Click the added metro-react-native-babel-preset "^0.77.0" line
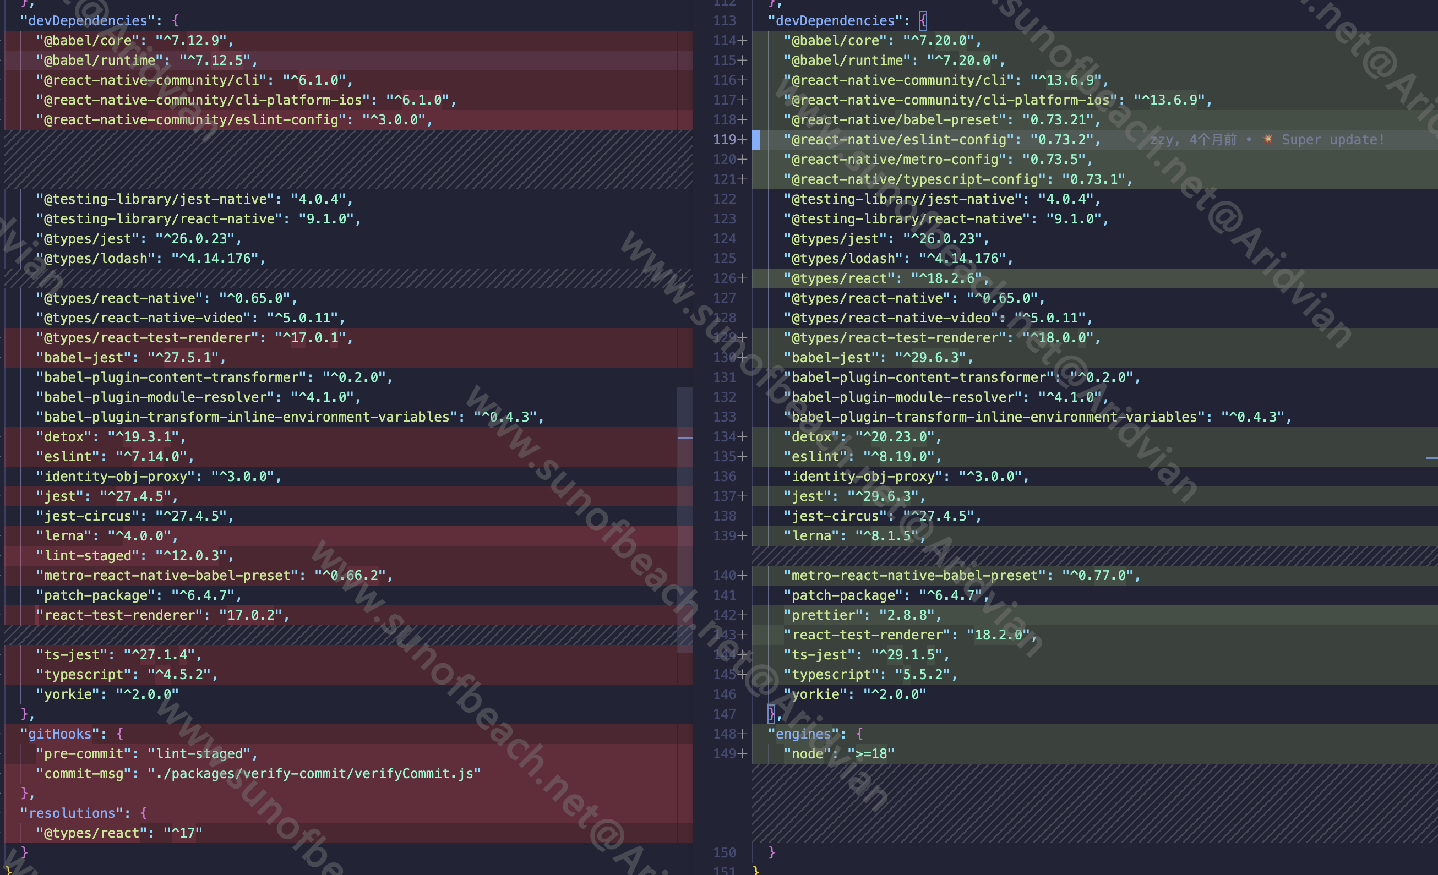This screenshot has width=1438, height=875. (x=1095, y=576)
